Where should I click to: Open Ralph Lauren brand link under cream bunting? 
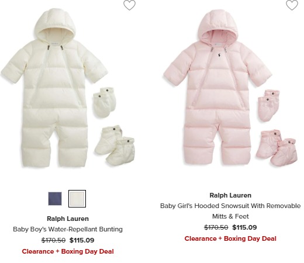(68, 219)
